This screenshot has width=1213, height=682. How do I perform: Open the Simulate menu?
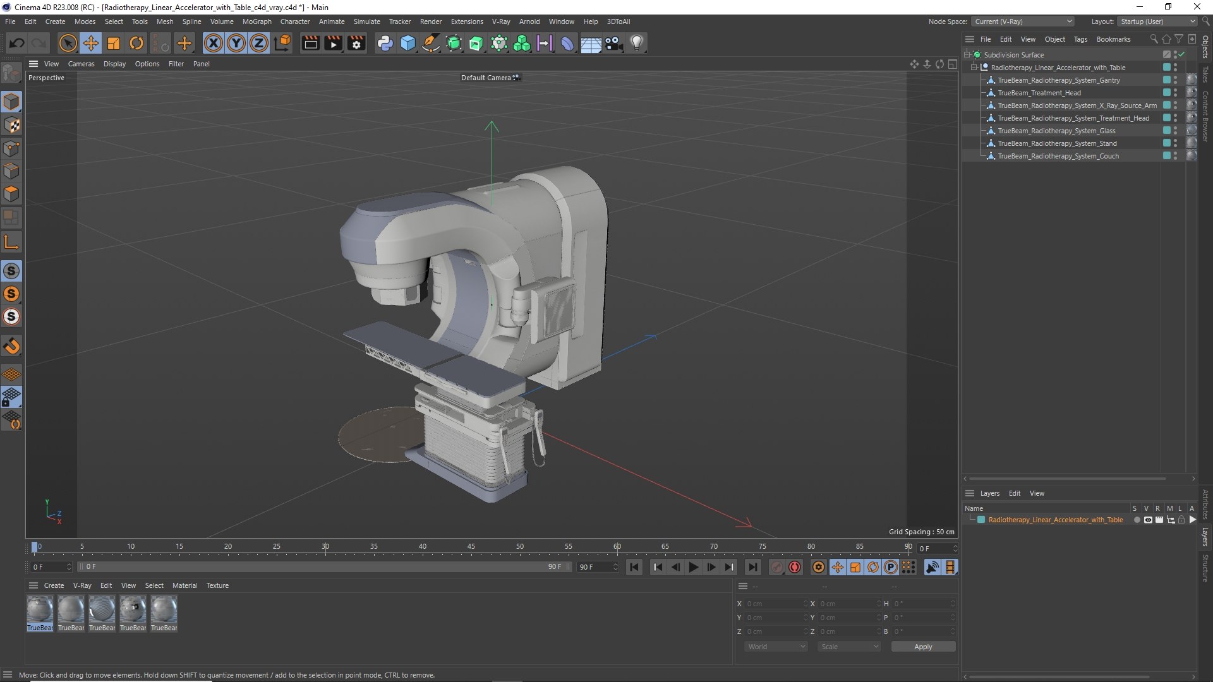click(x=366, y=21)
